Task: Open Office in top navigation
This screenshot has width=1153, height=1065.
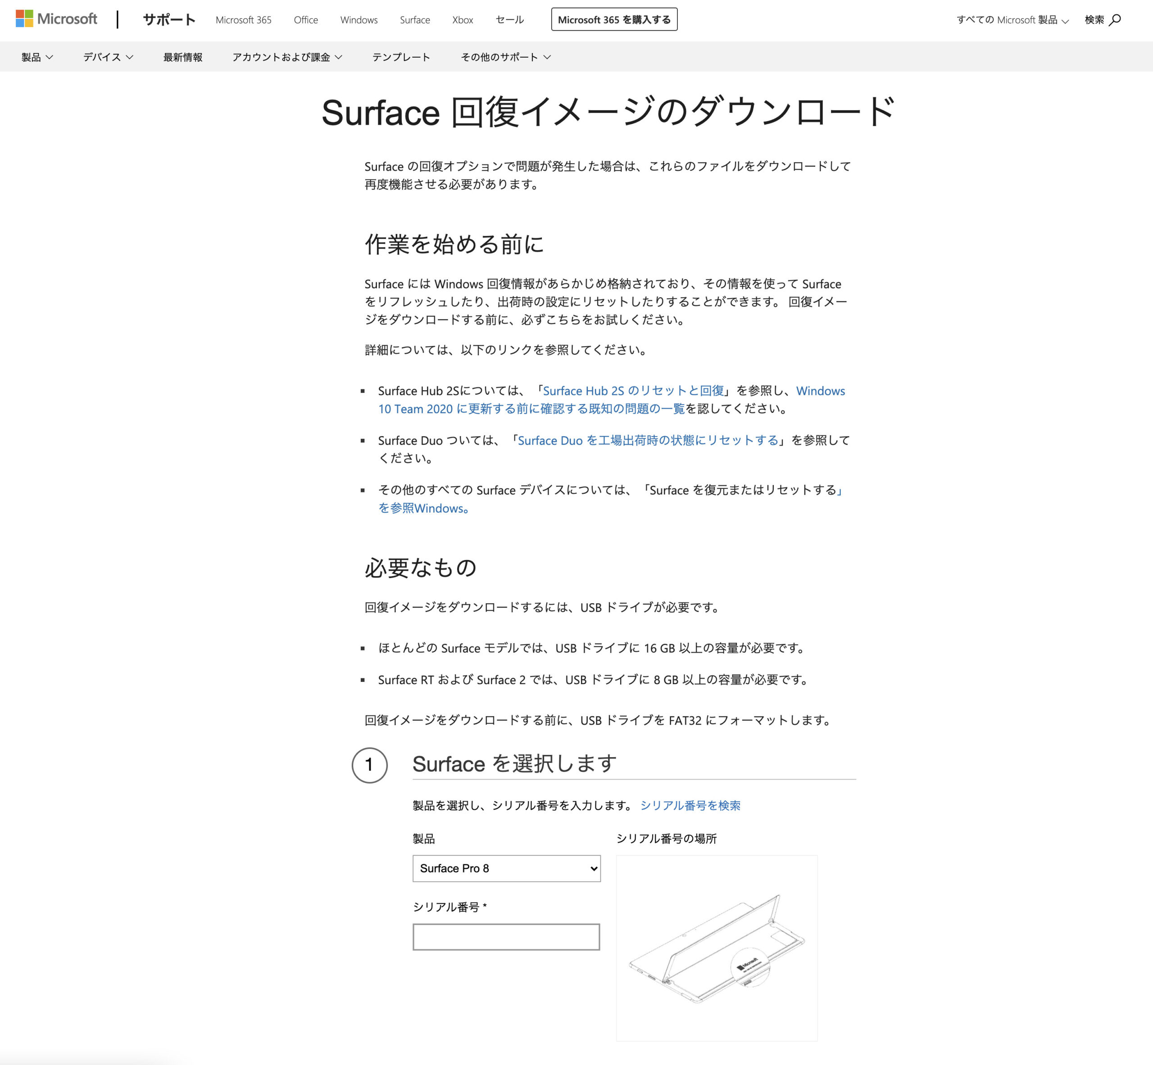Action: pos(305,20)
